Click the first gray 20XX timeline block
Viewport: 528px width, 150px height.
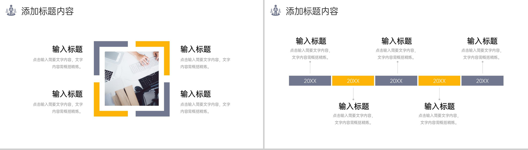click(x=310, y=81)
